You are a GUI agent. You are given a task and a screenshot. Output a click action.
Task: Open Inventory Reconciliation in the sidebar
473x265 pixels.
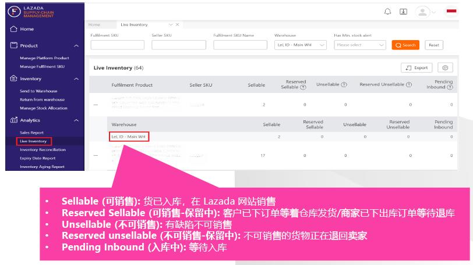(x=43, y=149)
